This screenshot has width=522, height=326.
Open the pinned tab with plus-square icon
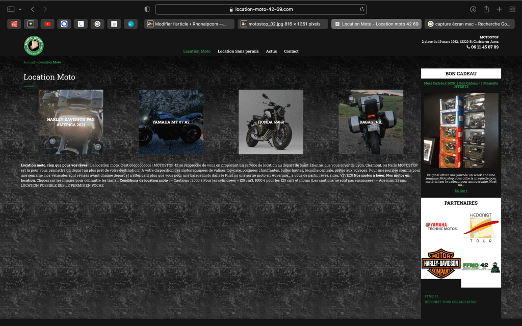(31, 24)
